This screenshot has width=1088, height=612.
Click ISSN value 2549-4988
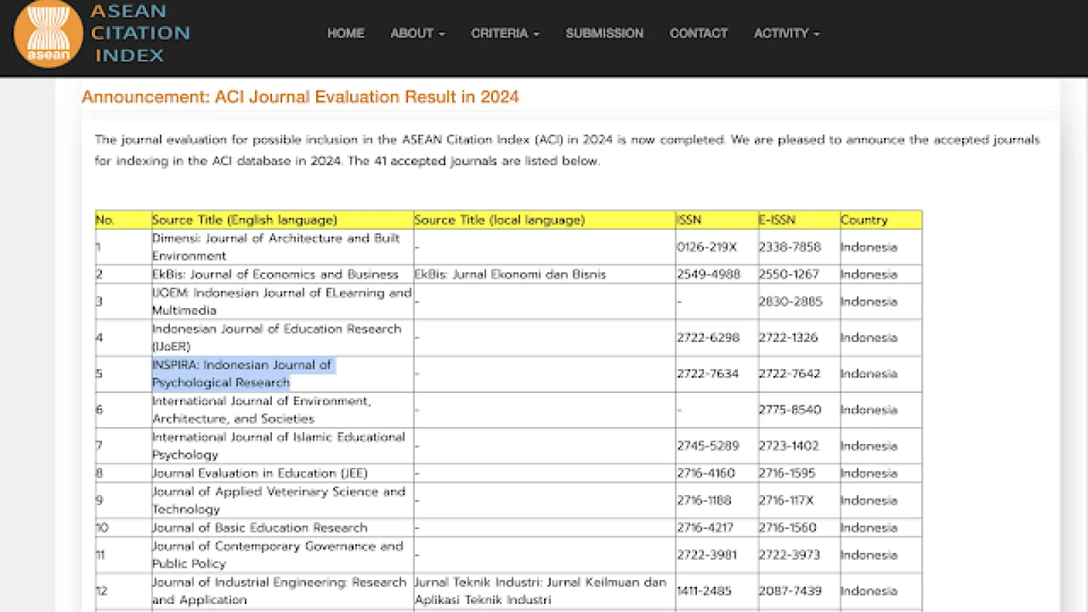[708, 274]
